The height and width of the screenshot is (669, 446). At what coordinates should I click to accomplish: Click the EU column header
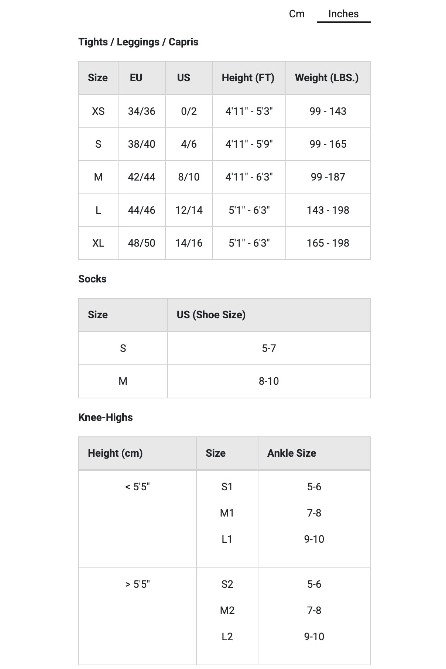(136, 78)
